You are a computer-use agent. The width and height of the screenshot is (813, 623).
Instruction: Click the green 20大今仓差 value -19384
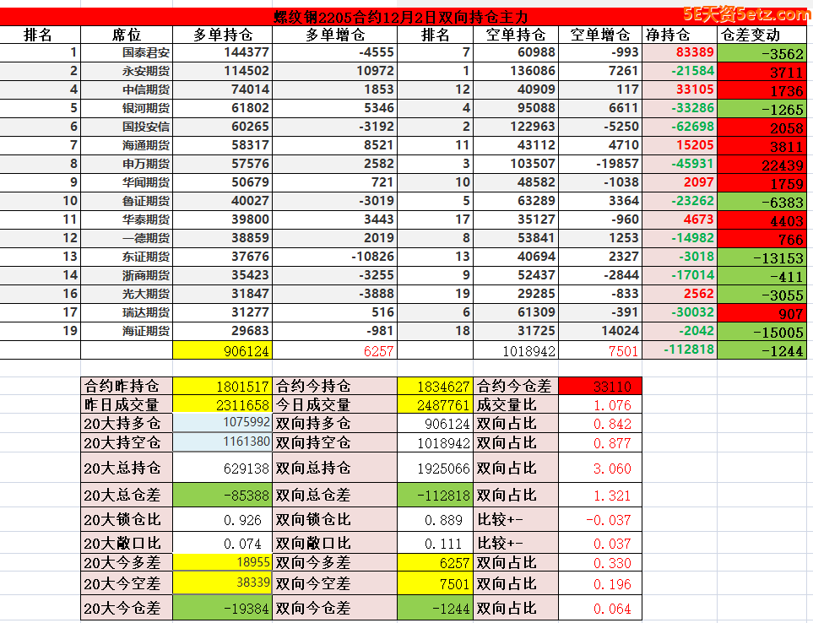[222, 608]
